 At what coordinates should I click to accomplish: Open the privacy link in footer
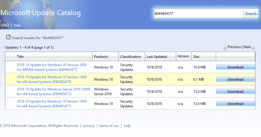coord(89,126)
